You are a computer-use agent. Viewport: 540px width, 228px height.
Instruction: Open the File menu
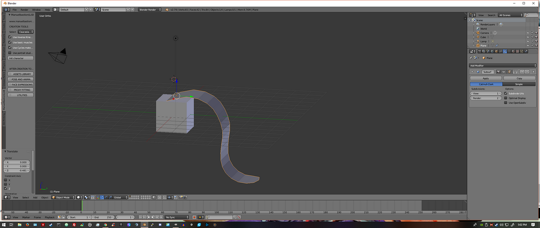pos(14,9)
